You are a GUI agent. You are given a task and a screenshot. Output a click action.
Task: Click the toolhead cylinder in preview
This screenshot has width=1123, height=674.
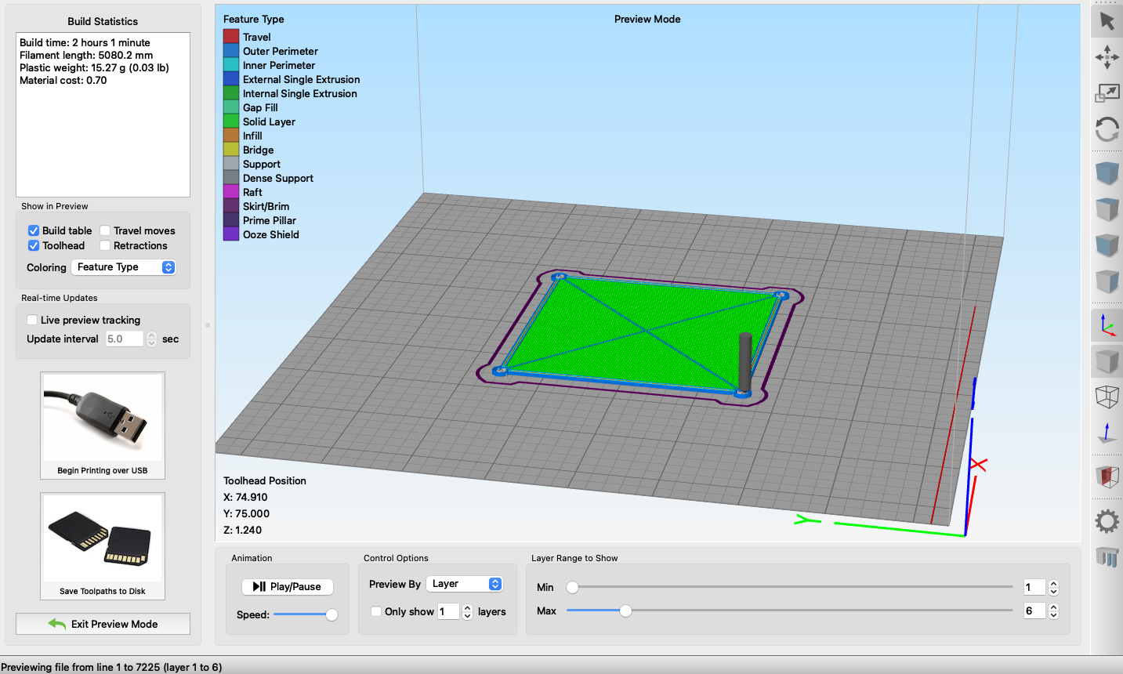(x=745, y=361)
